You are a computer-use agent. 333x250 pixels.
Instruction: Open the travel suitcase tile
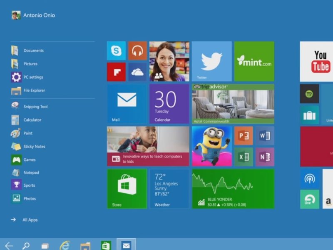coord(309,115)
